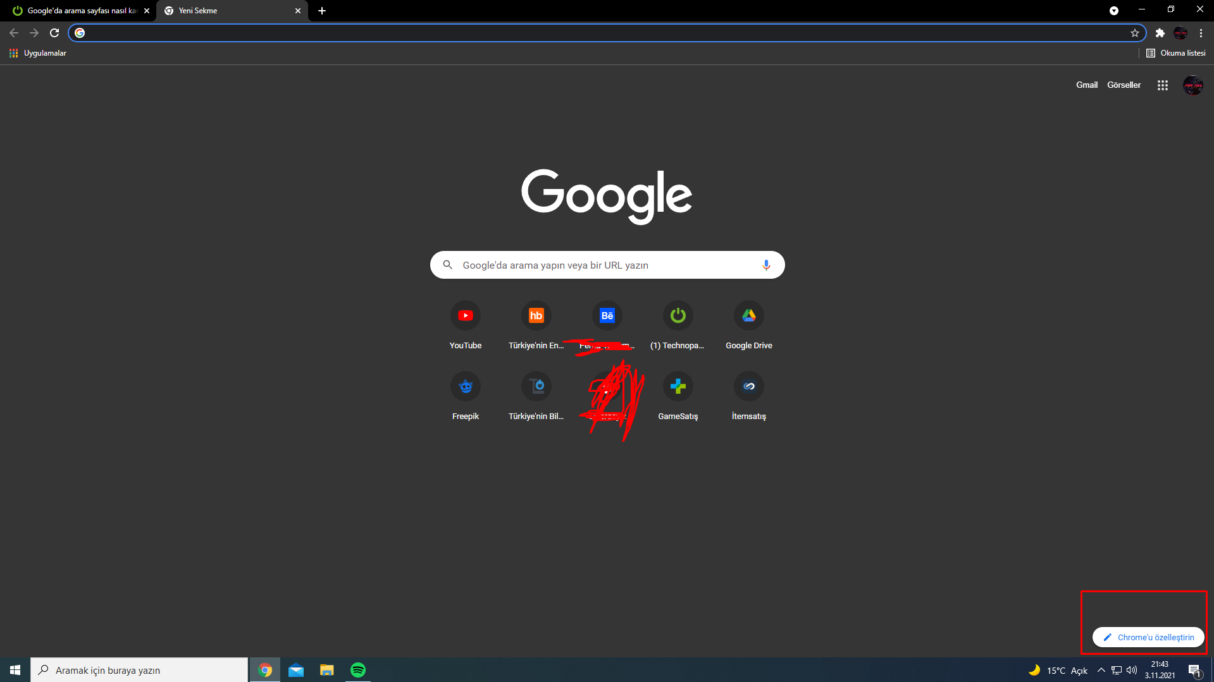Reload the current page
The image size is (1214, 682).
coord(54,33)
